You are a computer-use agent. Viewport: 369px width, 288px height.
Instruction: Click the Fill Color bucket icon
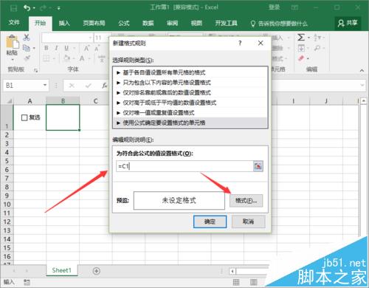pos(66,58)
